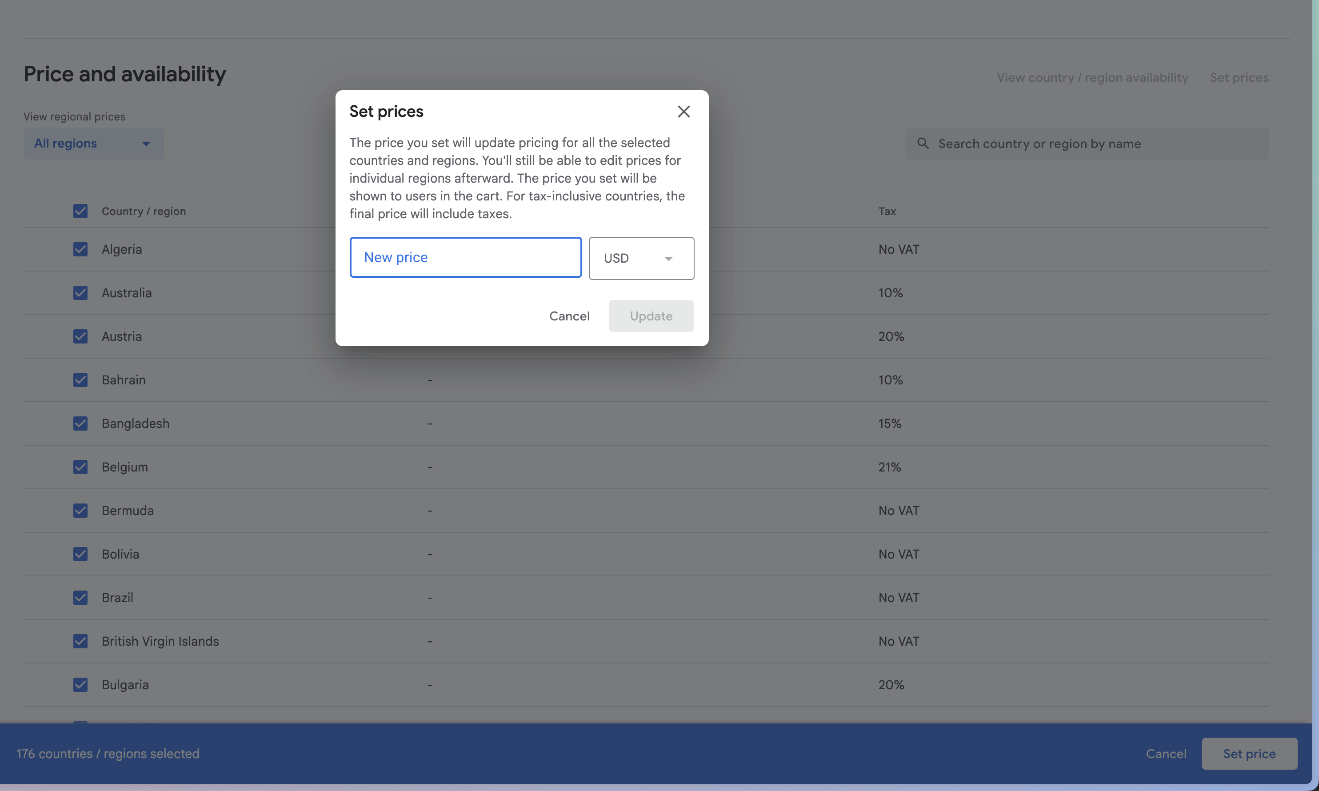Click the Set prices link at top right
The width and height of the screenshot is (1319, 791).
(1239, 78)
